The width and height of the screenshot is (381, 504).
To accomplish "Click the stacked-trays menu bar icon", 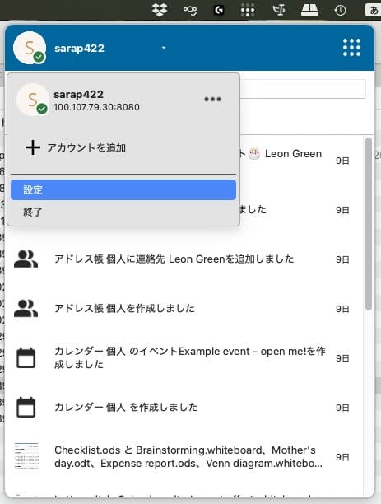I will 309,10.
